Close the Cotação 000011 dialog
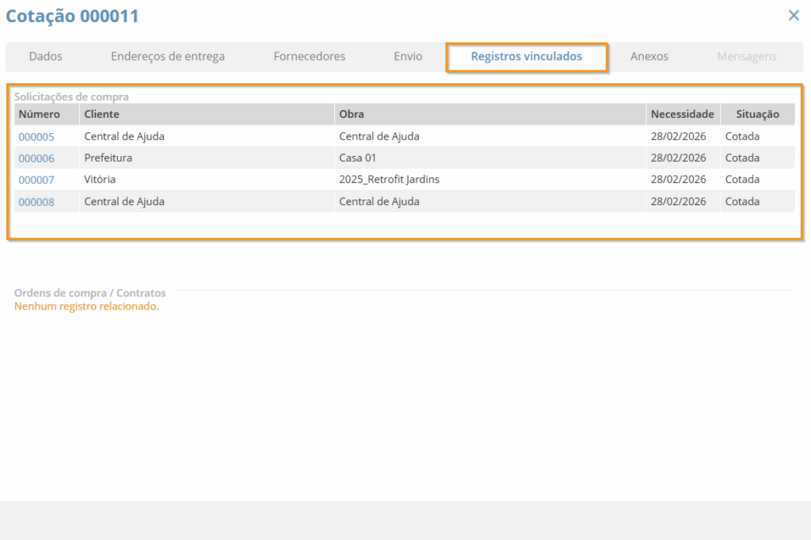 [794, 15]
